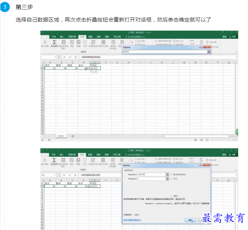Expand formula bar arrow in first Excel image

(x=236, y=57)
